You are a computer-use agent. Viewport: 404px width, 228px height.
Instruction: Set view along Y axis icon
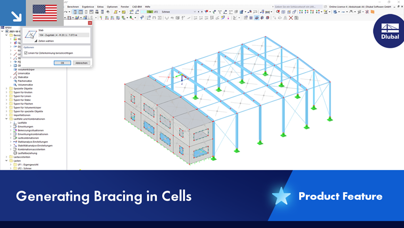click(x=306, y=12)
